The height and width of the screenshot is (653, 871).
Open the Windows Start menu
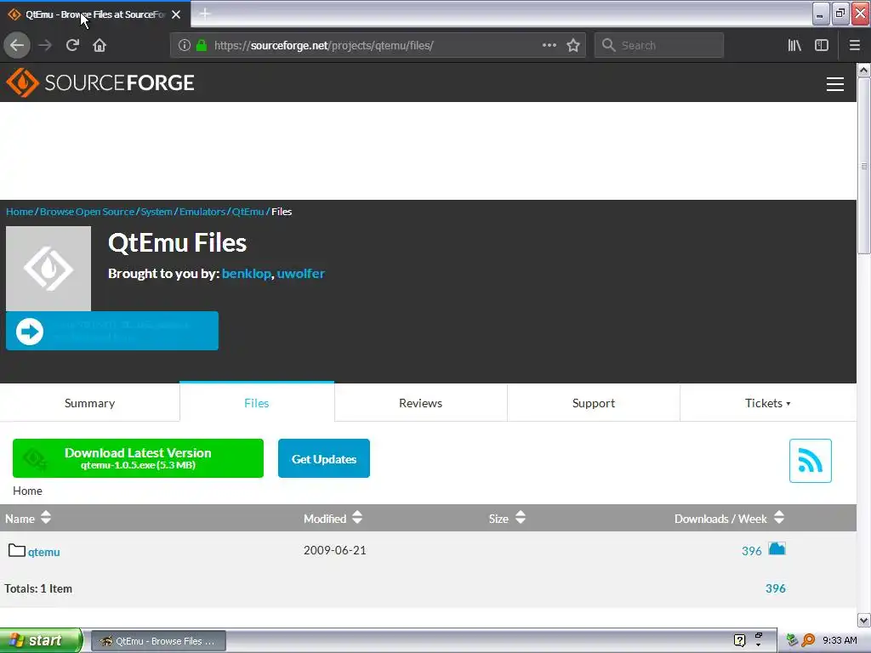41,640
